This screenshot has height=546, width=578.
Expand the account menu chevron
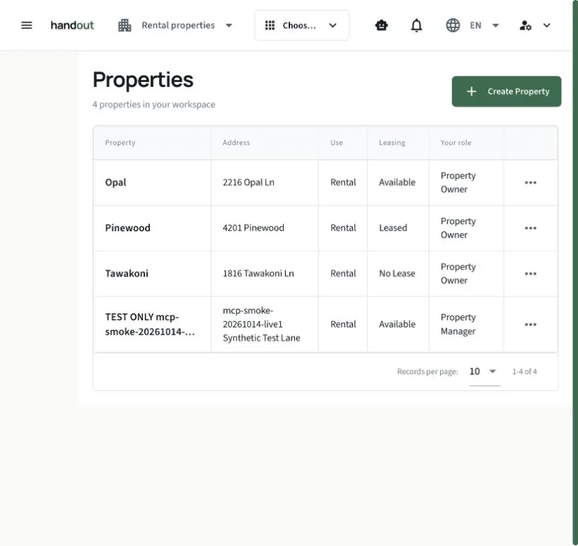(x=547, y=25)
